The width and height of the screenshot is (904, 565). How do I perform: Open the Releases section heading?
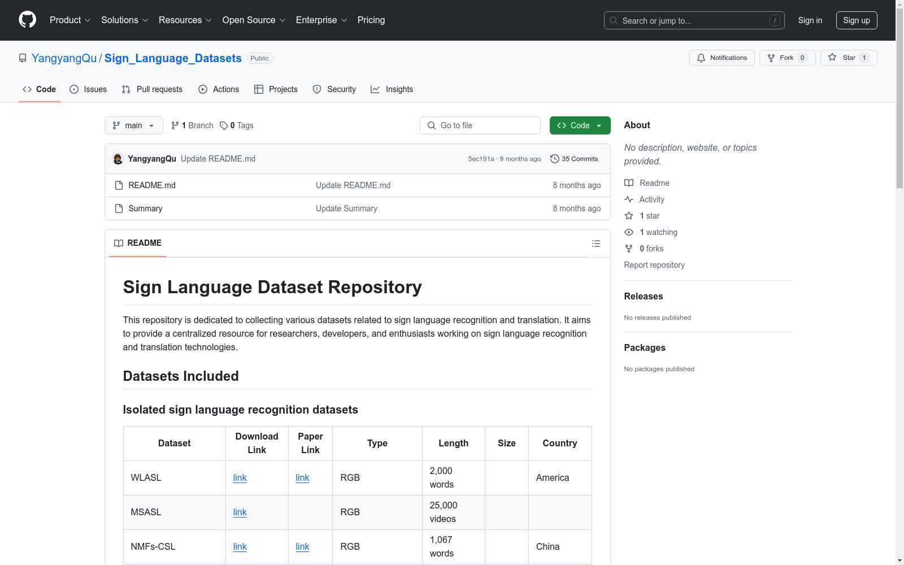point(644,296)
